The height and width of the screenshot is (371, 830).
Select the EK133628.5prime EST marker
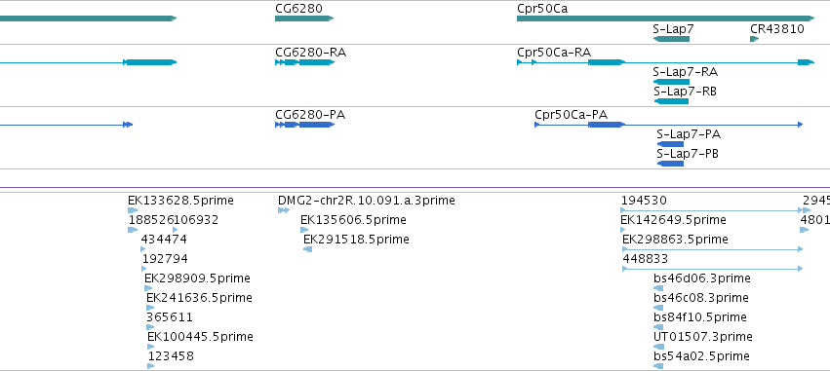pos(133,210)
